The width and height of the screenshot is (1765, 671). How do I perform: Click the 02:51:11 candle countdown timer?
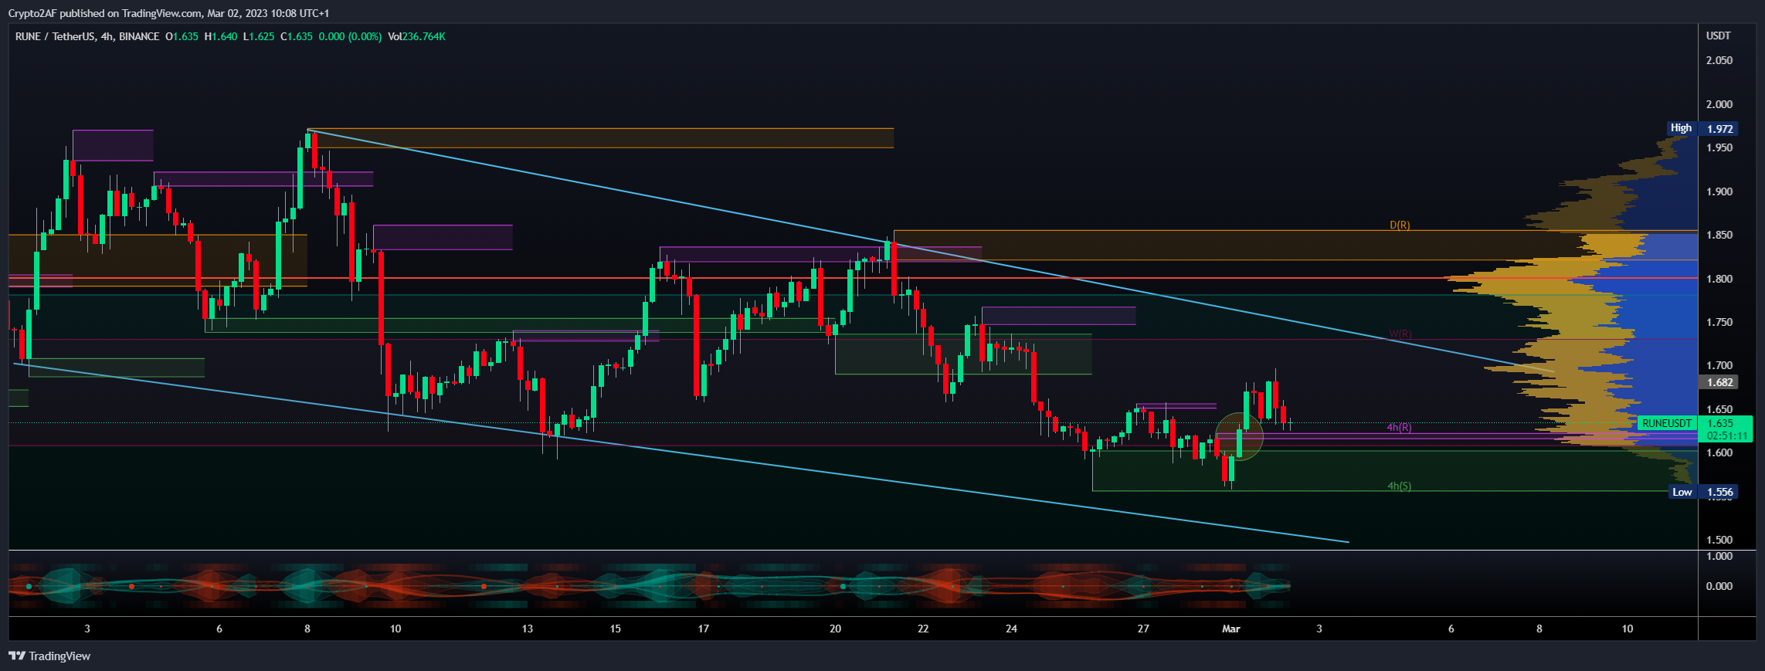coord(1727,435)
